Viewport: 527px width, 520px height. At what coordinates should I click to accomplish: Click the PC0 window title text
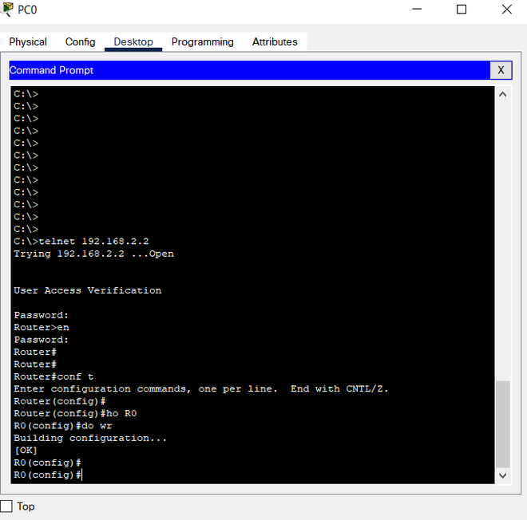pos(27,10)
